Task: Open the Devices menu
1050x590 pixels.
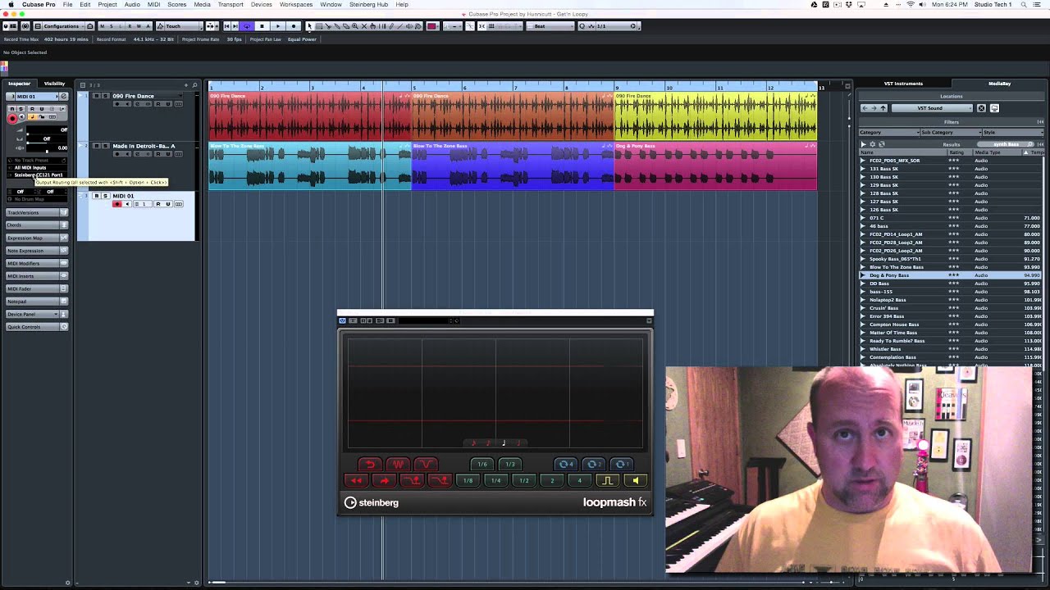Action: pos(262,4)
